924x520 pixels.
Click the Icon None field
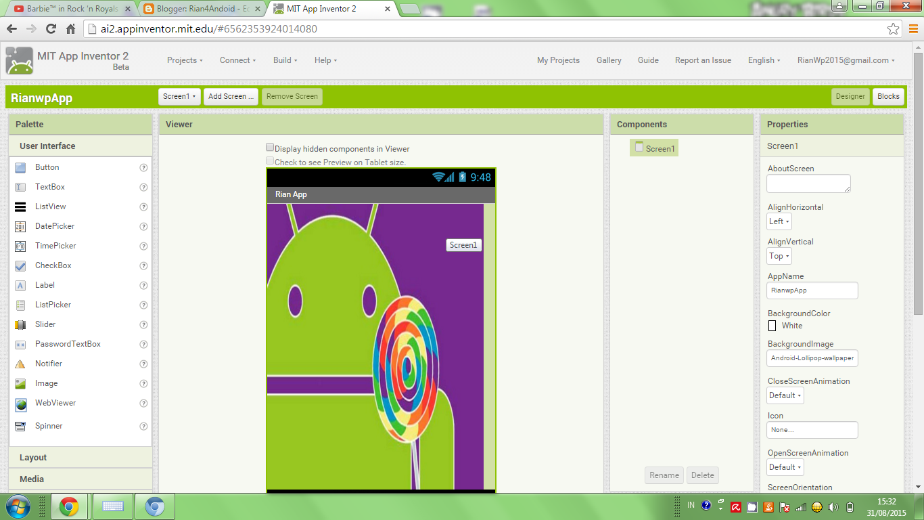click(x=812, y=430)
